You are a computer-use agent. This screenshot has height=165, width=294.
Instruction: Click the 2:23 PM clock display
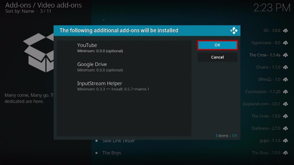tap(272, 8)
